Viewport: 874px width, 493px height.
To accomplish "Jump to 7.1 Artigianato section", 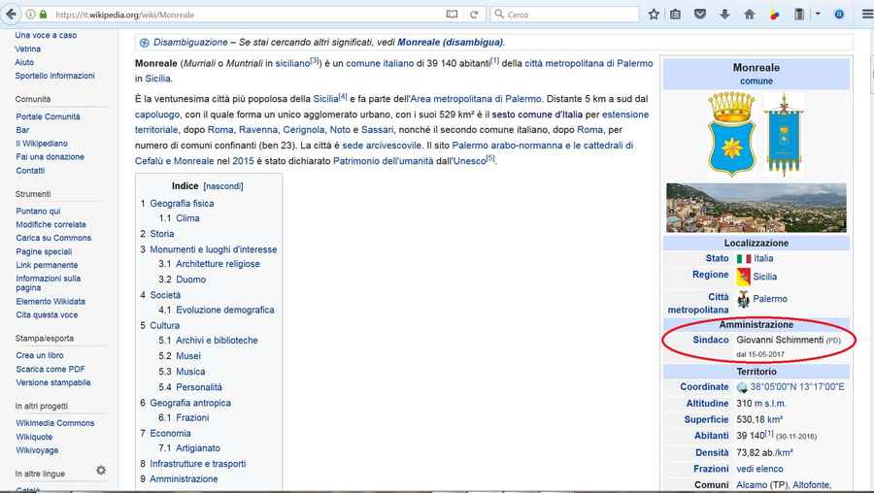I will (189, 448).
